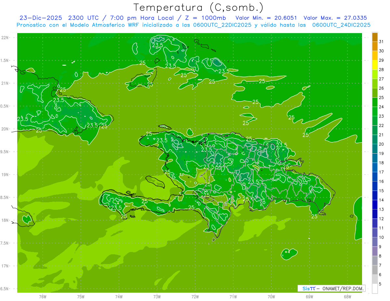Click the initialization time "0600UTC_22DIC2025"
This screenshot has height=301, width=390.
pyautogui.click(x=222, y=25)
